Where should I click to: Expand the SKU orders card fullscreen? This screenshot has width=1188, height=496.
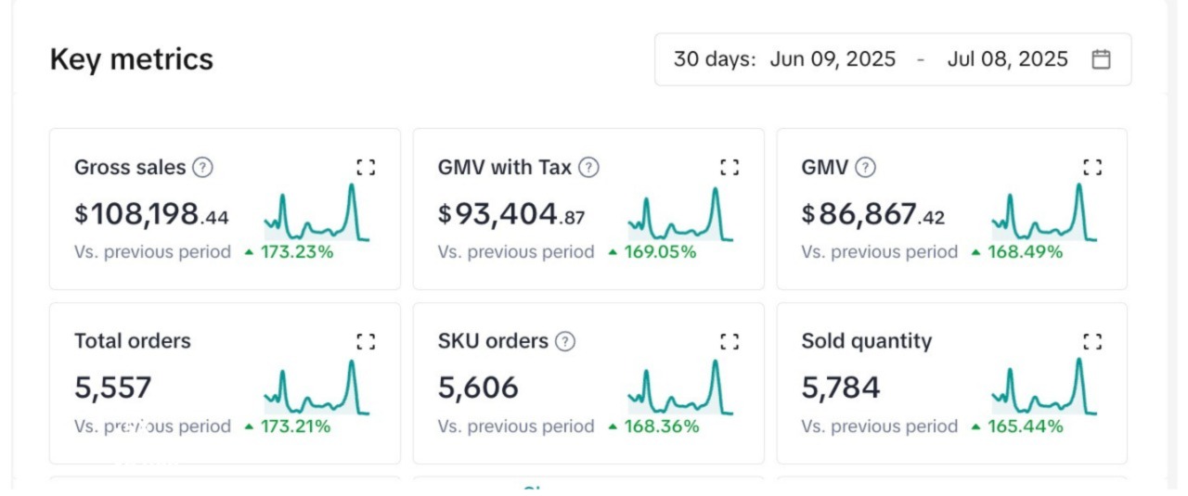click(x=730, y=341)
